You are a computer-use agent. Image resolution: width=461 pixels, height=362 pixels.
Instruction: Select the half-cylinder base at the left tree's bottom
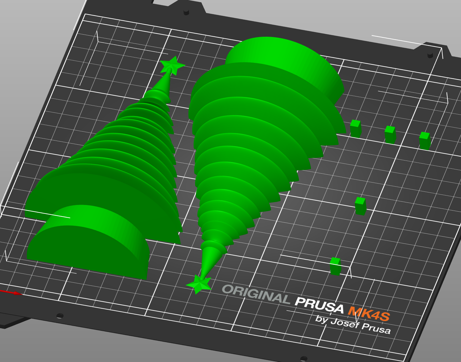88,242
